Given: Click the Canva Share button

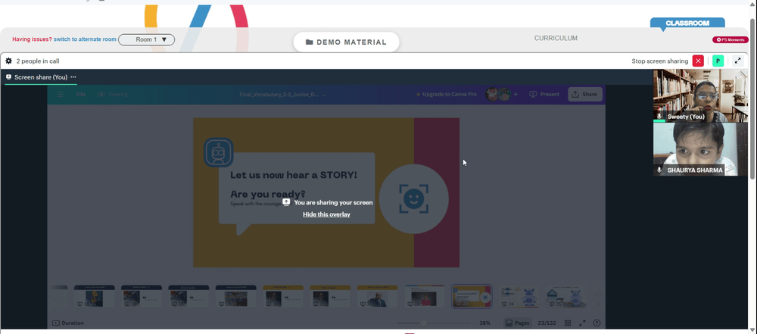Looking at the screenshot, I should coord(584,94).
